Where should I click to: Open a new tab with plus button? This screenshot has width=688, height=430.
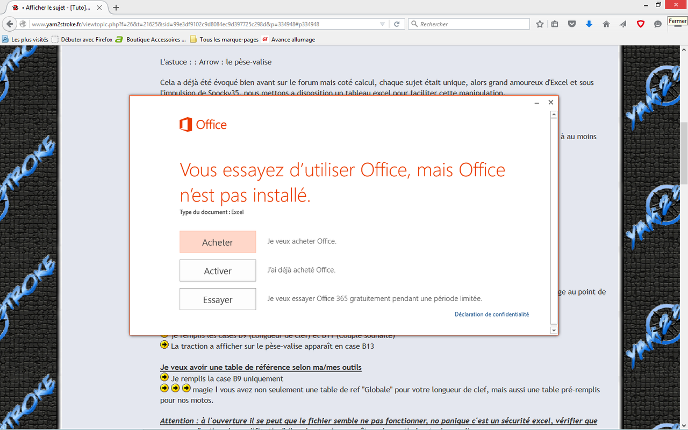(116, 8)
